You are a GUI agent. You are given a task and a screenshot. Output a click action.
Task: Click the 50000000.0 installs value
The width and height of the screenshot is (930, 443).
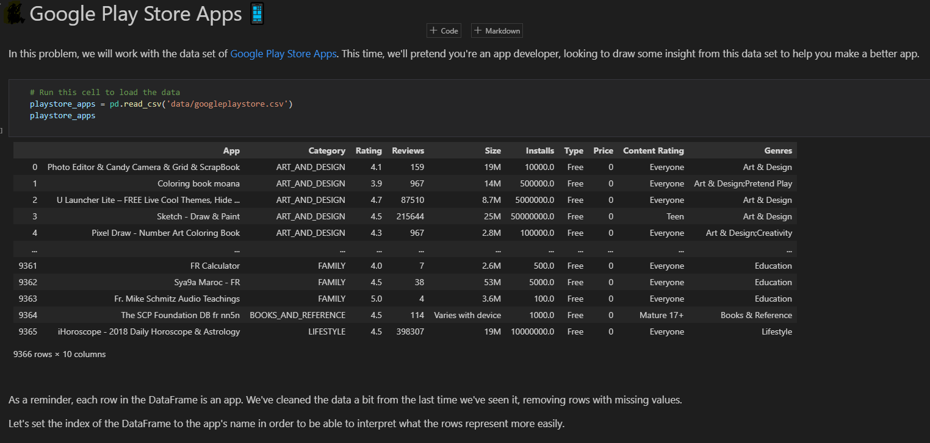[533, 216]
